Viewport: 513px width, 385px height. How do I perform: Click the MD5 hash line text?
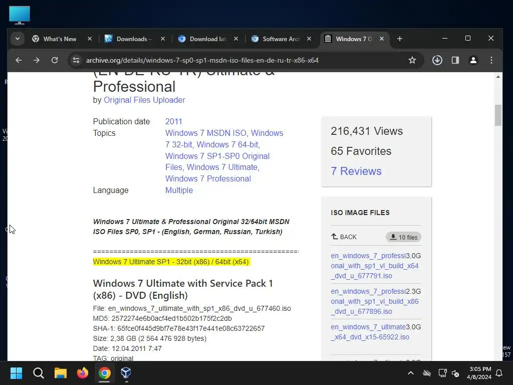pyautogui.click(x=162, y=318)
